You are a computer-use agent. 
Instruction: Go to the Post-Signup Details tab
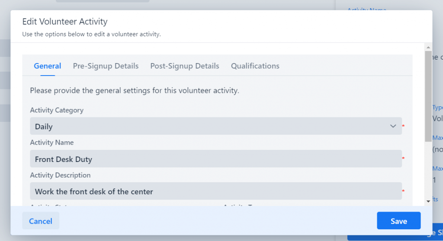click(x=185, y=66)
